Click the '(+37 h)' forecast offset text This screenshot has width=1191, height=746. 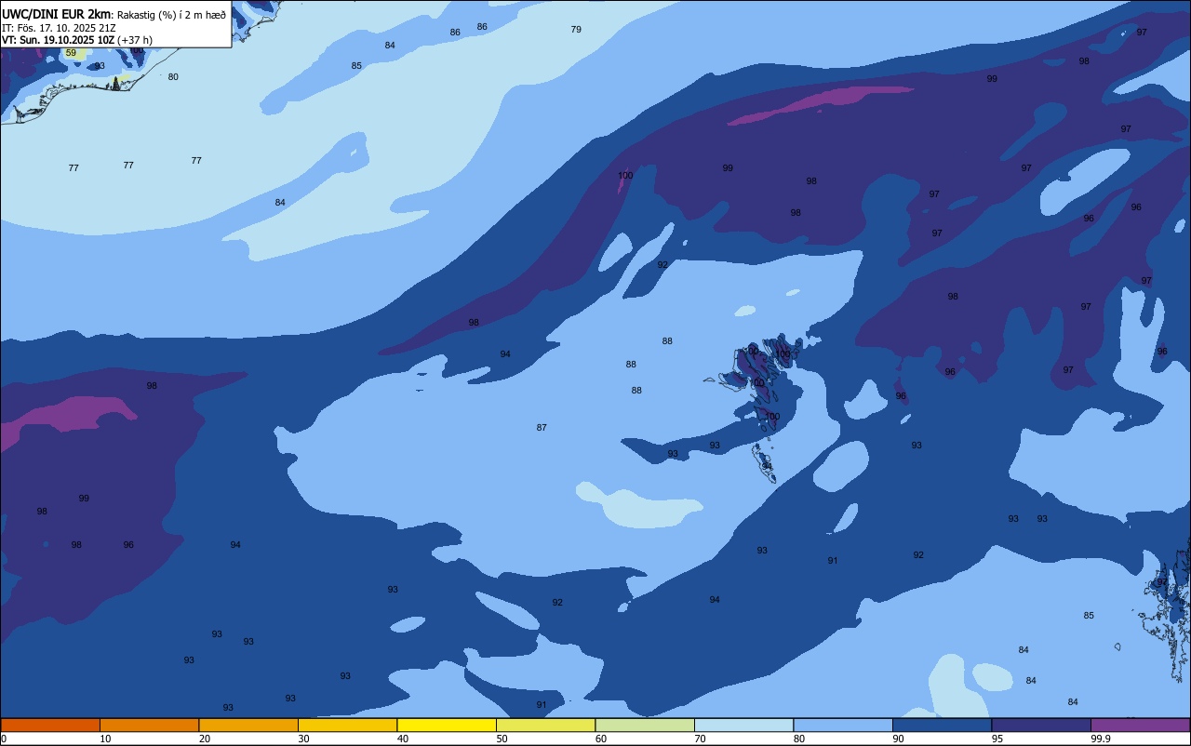pos(135,40)
